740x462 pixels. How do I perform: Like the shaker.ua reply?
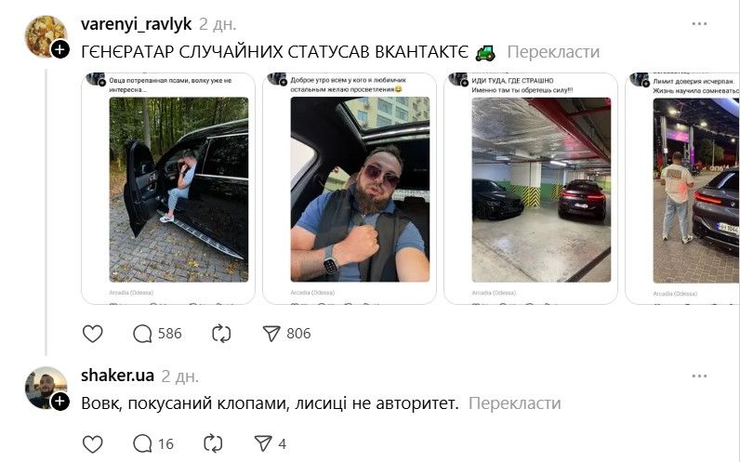pos(93,444)
